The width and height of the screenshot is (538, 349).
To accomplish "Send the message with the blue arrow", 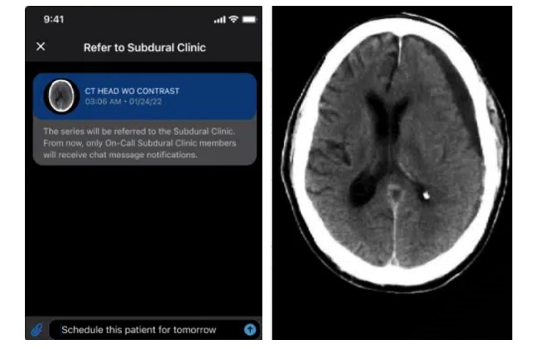I will pyautogui.click(x=250, y=329).
